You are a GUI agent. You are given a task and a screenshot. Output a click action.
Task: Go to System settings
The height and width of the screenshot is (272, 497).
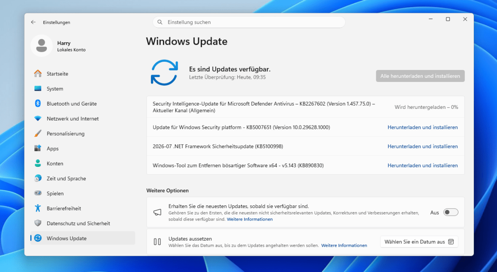[83, 89]
